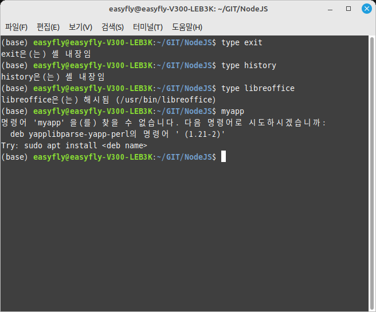The width and height of the screenshot is (376, 312).
Task: Click the window title easyfly@easyfly-V300-LEB3K
Action: click(188, 9)
